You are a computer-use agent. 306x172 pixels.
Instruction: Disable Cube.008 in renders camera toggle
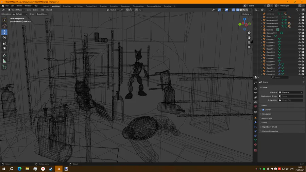click(303, 62)
